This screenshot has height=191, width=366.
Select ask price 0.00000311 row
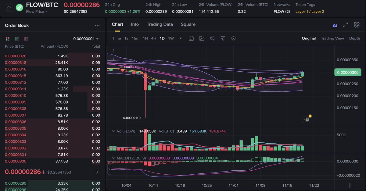click(52, 89)
